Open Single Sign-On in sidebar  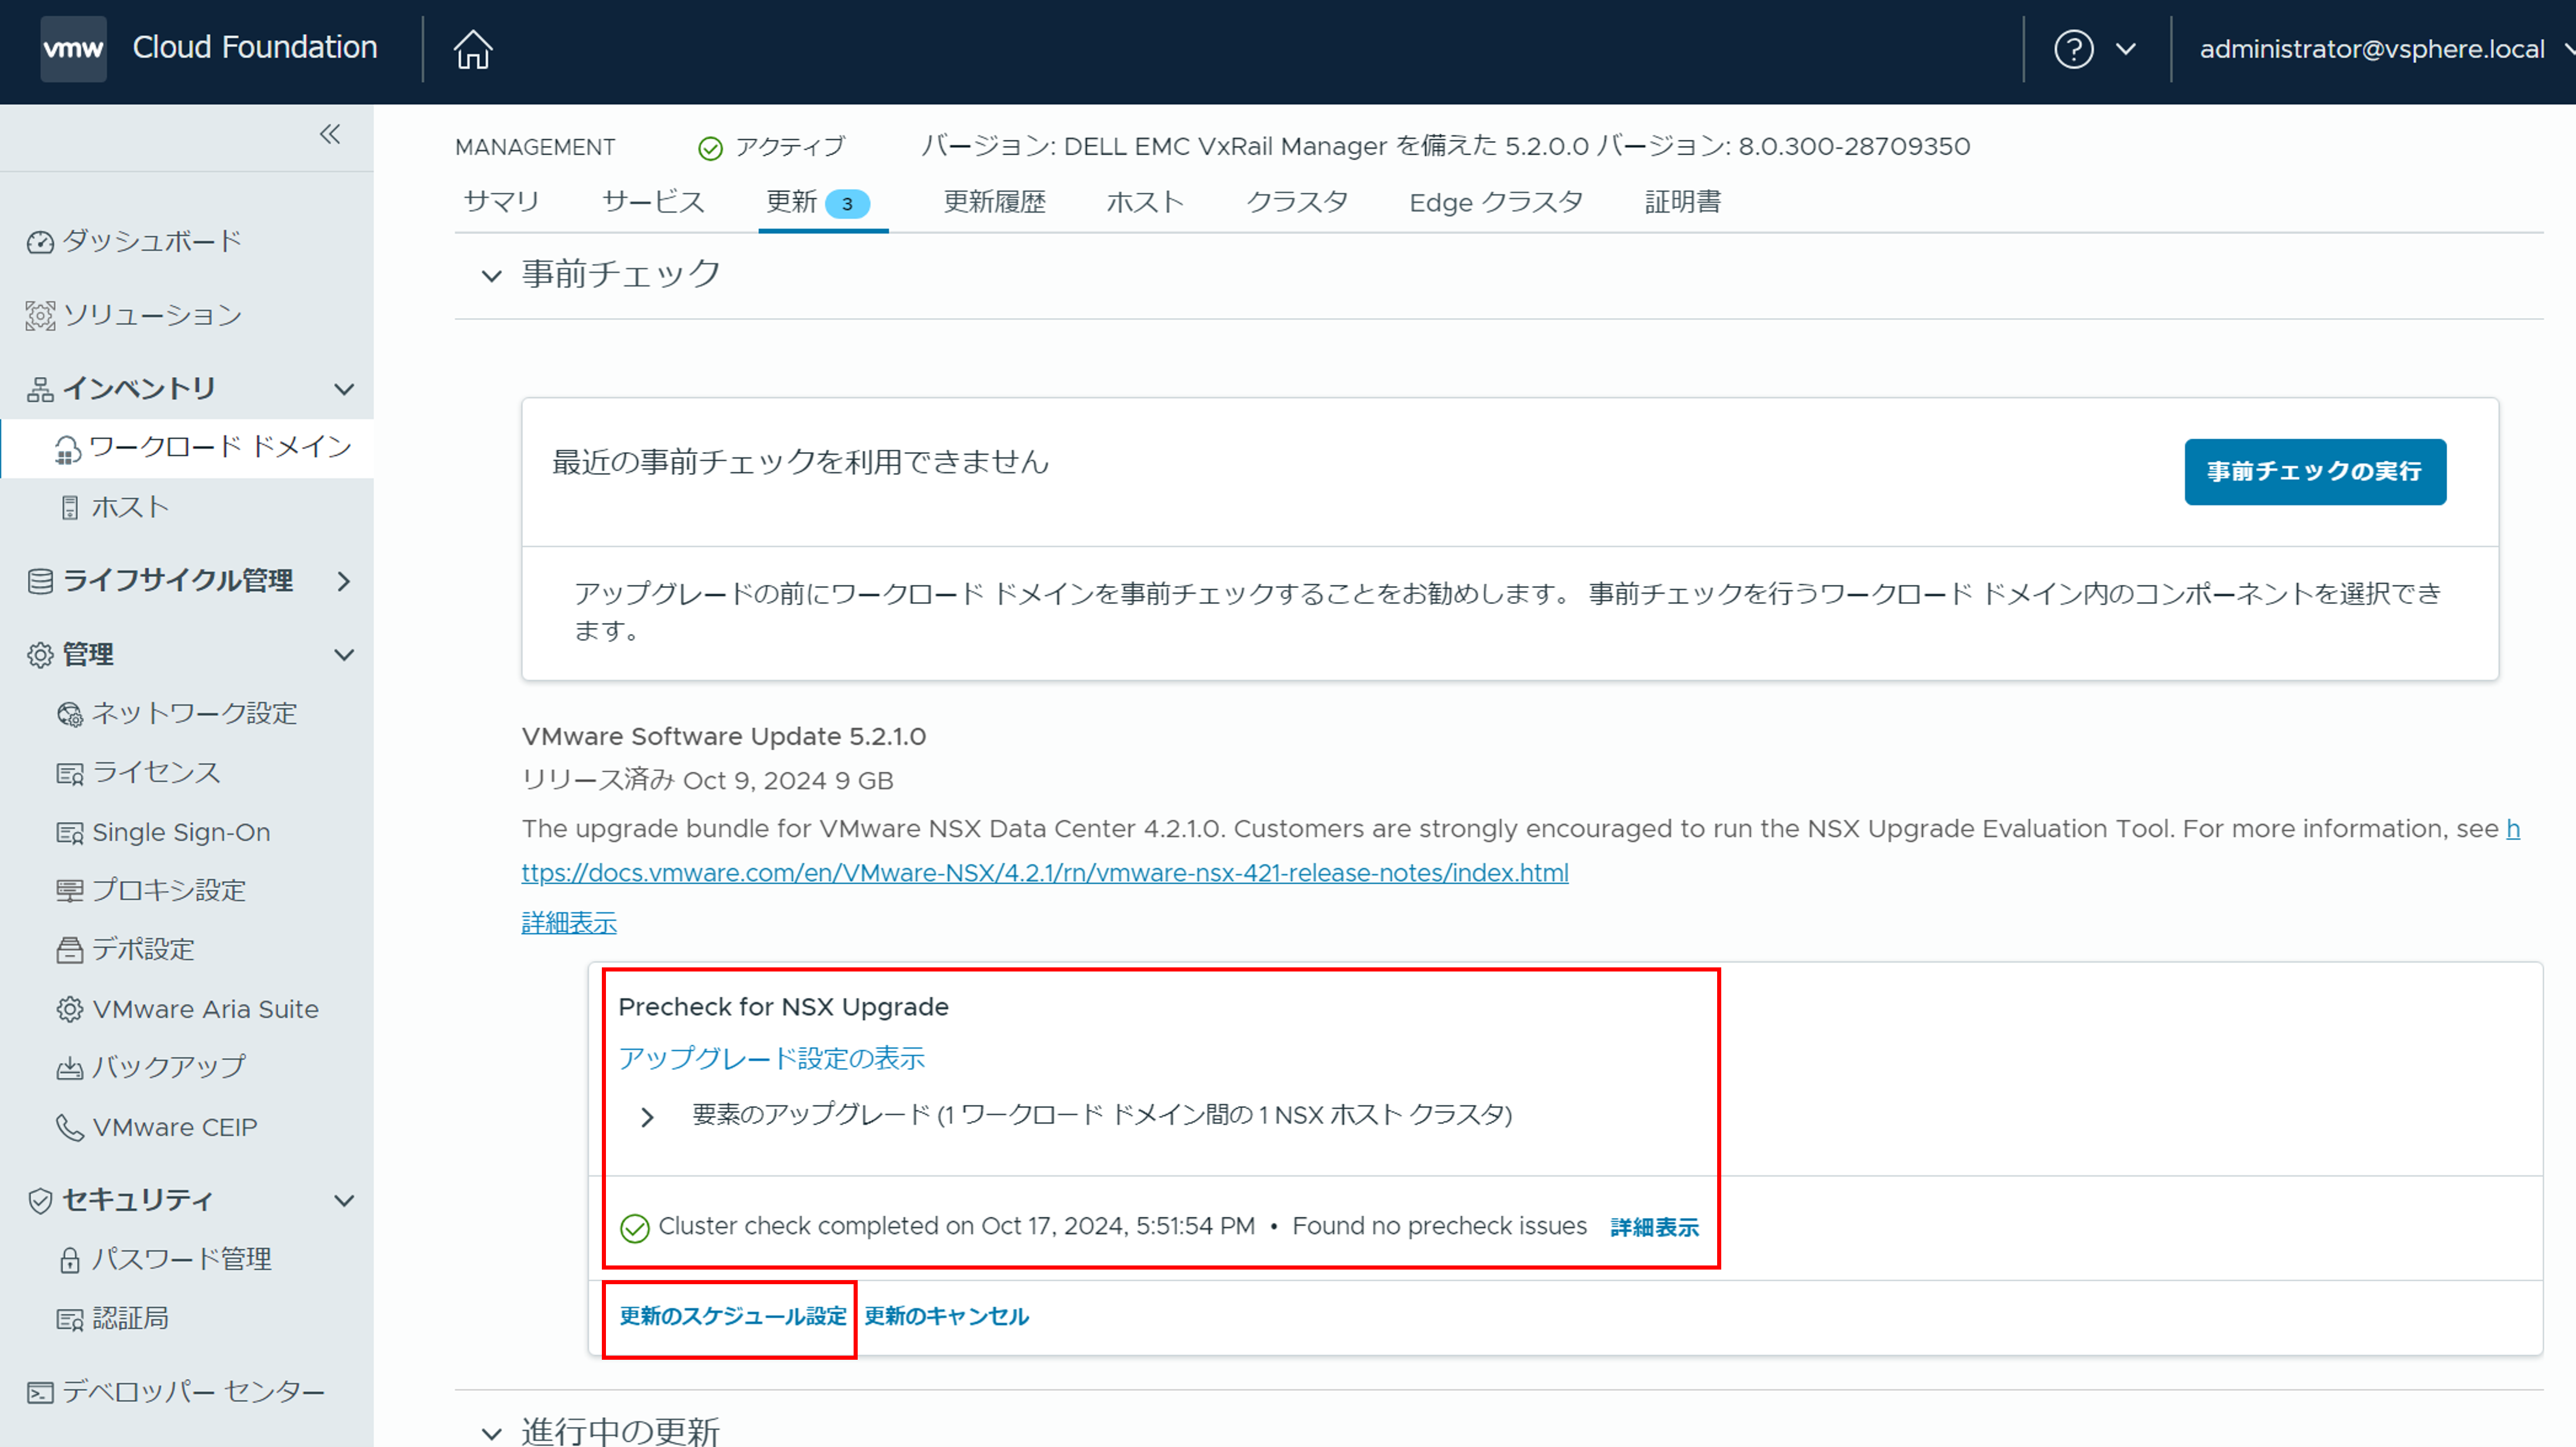click(x=181, y=833)
